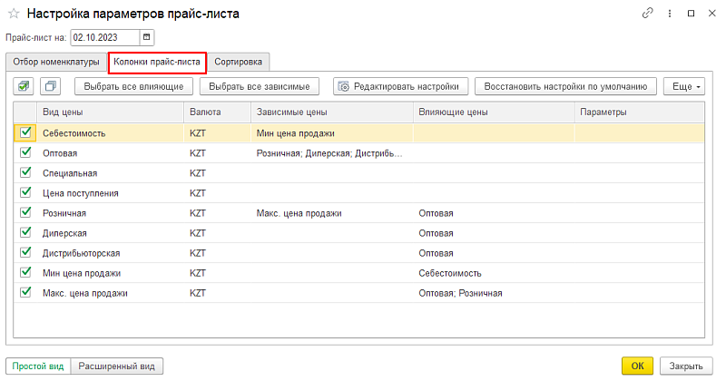This screenshot has height=381, width=726.
Task: Click Восстановить настройки по умолчанию
Action: 565,86
